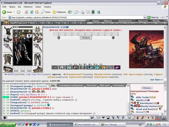Click the horned helmet equipment slot
Image resolution: width=169 pixels, height=127 pixels.
(8, 31)
